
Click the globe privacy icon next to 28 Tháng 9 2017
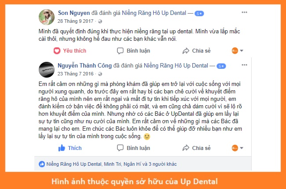click(100, 21)
